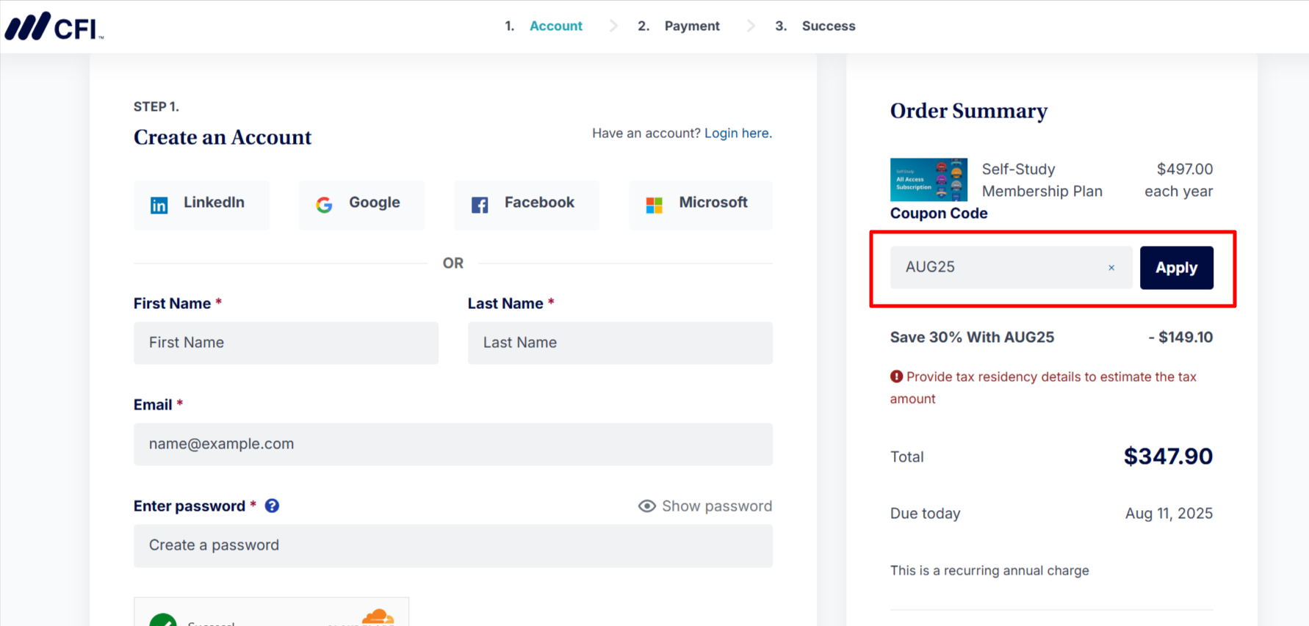Sign up with the Google button
The image size is (1309, 626).
pos(361,204)
